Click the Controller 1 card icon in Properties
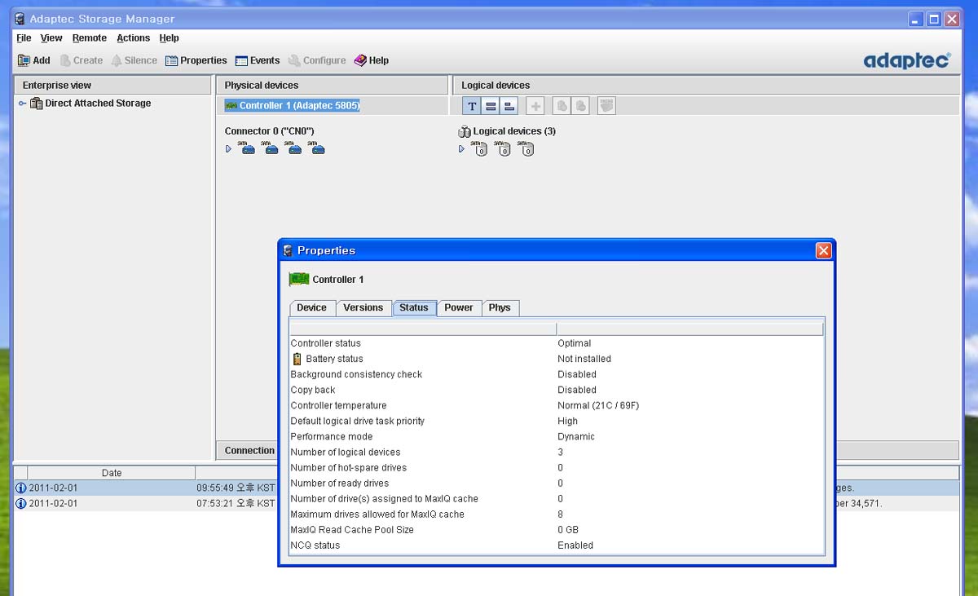The image size is (978, 596). coord(299,279)
